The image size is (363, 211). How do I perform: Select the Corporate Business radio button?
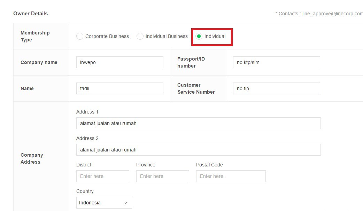click(80, 36)
